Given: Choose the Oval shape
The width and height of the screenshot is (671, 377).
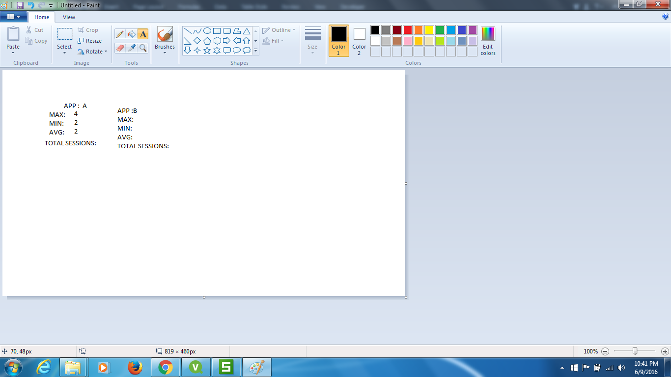Looking at the screenshot, I should tap(207, 30).
